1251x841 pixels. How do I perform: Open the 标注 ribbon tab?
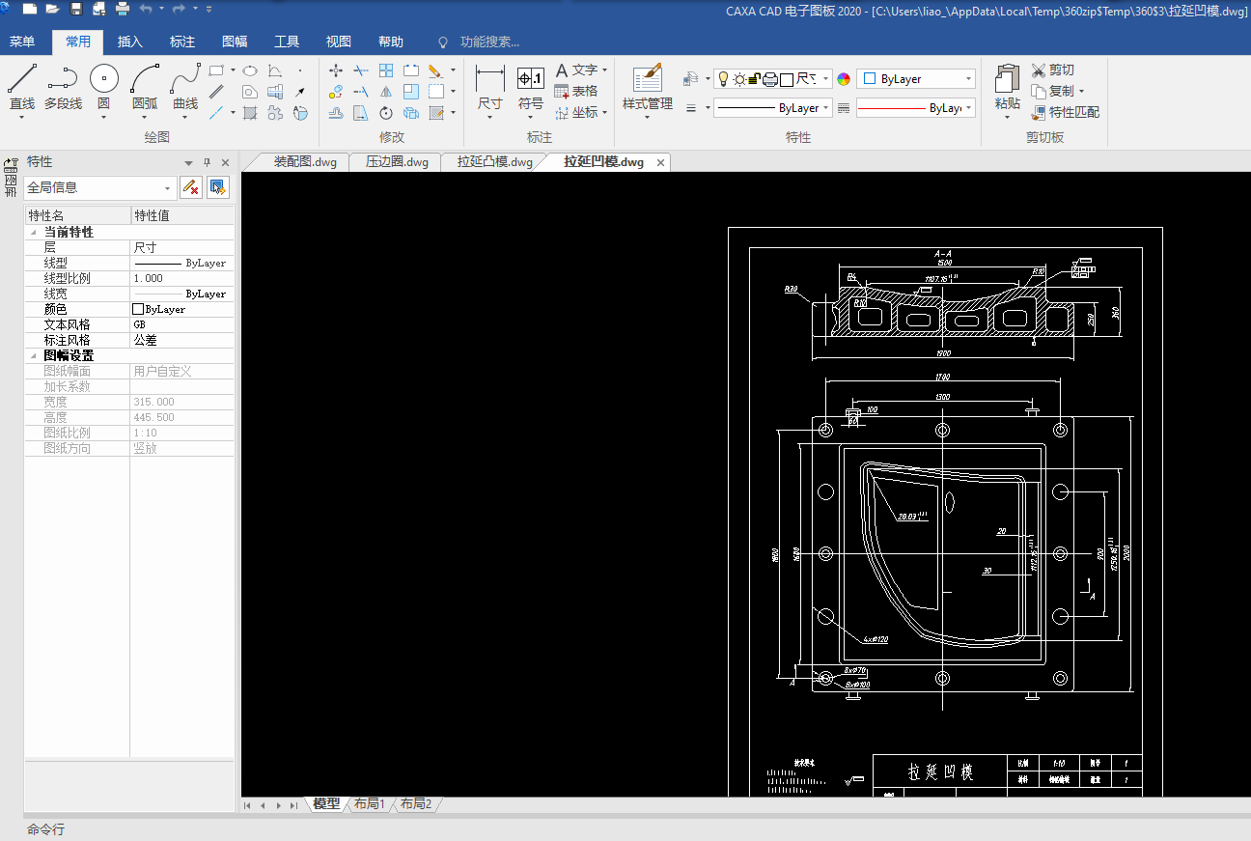pos(182,42)
